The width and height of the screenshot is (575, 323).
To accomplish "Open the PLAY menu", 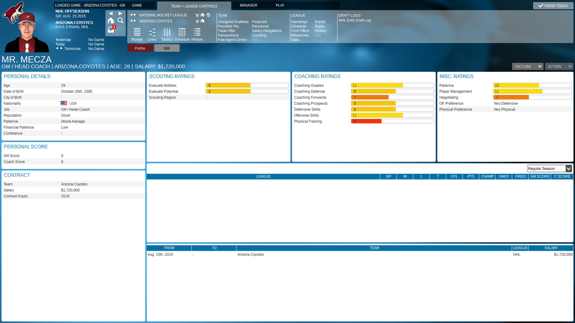I will point(280,6).
